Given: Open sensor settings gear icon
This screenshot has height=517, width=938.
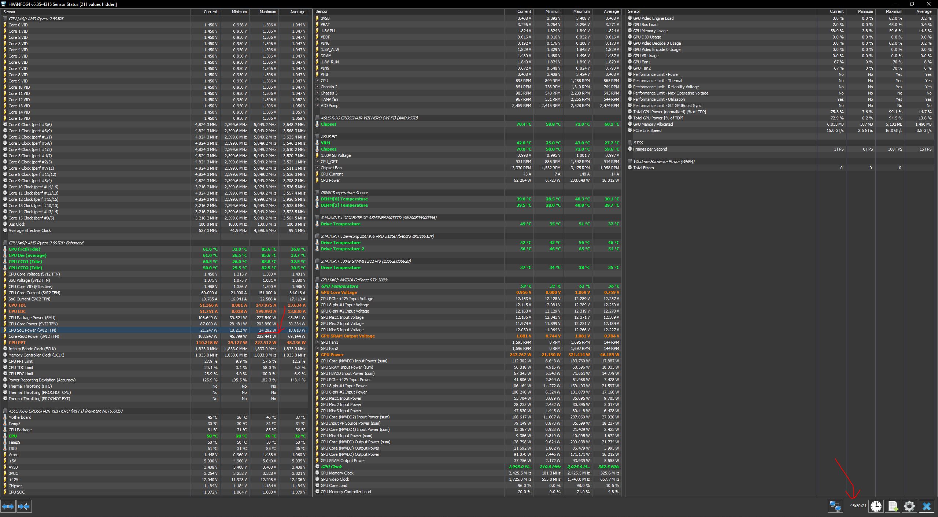Looking at the screenshot, I should tap(909, 506).
